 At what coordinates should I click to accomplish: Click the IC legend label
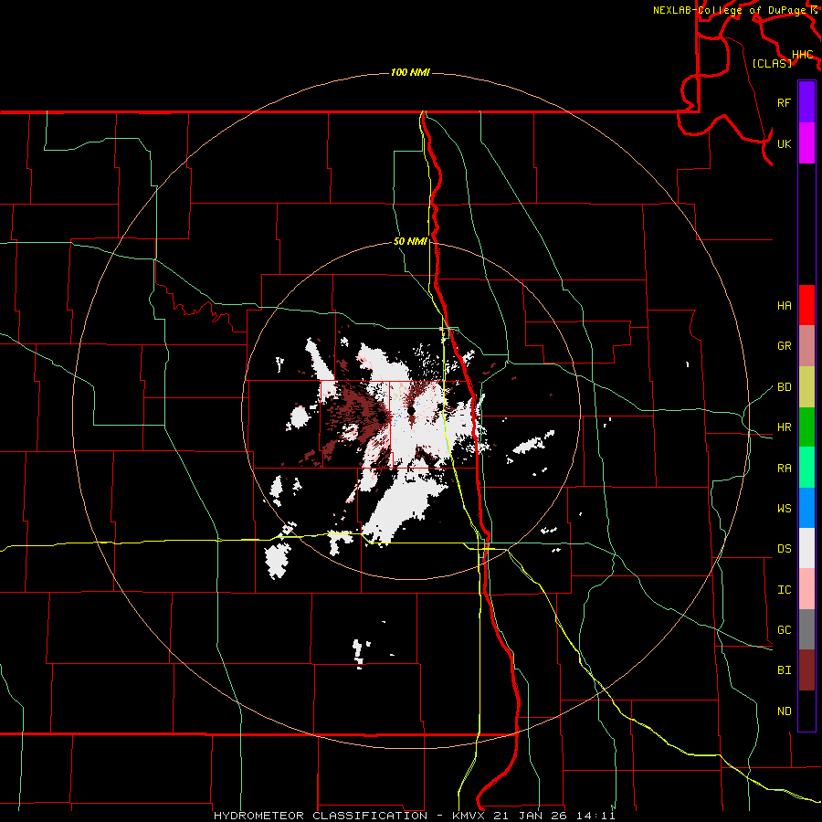(785, 590)
